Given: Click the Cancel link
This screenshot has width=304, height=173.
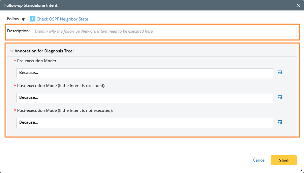Looking at the screenshot, I should (x=259, y=160).
